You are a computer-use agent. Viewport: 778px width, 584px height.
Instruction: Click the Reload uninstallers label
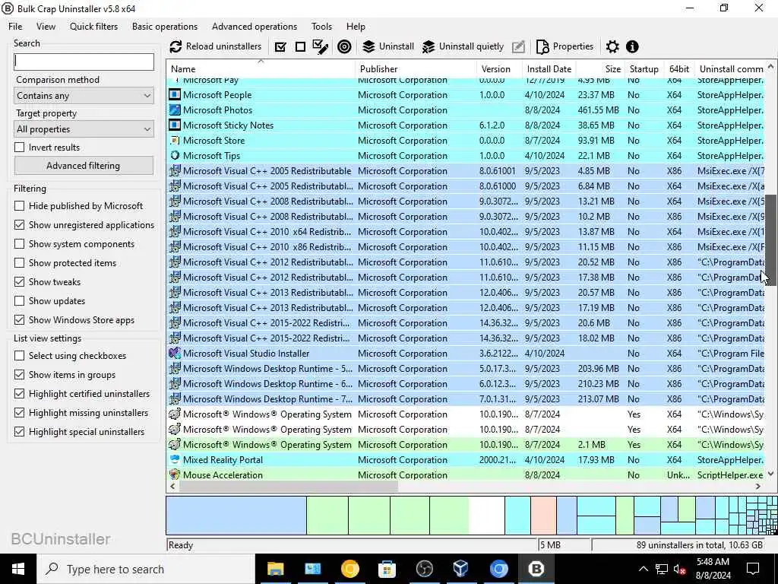coord(224,46)
